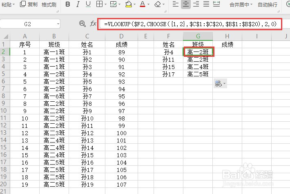Screen dimensions: 290x194
Task: Select cell 孙8 in column C
Action: [x=87, y=104]
